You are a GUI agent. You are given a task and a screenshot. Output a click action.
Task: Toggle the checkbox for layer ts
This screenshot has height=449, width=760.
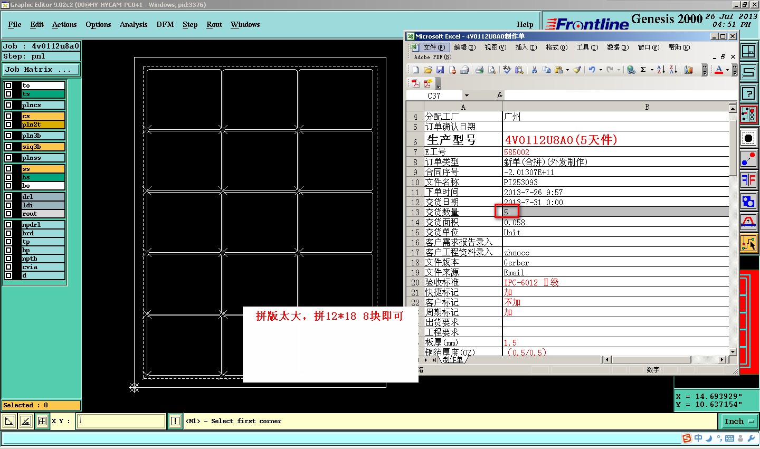pyautogui.click(x=8, y=94)
